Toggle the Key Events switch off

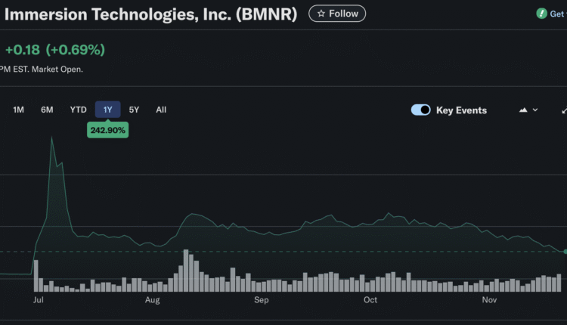click(x=420, y=110)
